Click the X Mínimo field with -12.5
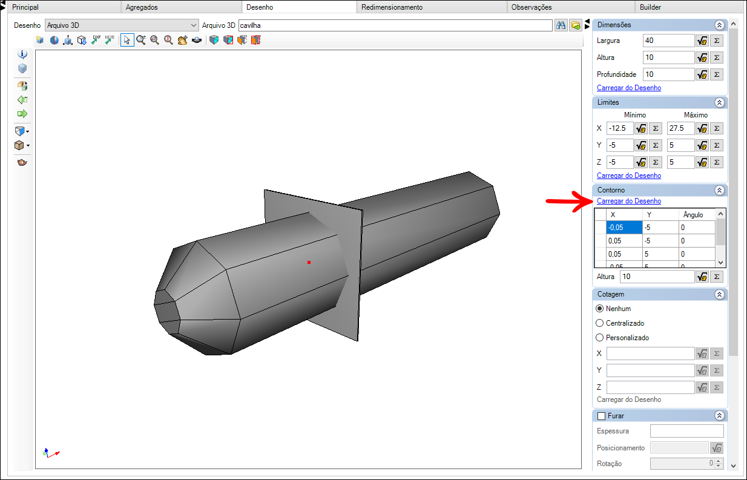Image resolution: width=747 pixels, height=480 pixels. tap(620, 128)
